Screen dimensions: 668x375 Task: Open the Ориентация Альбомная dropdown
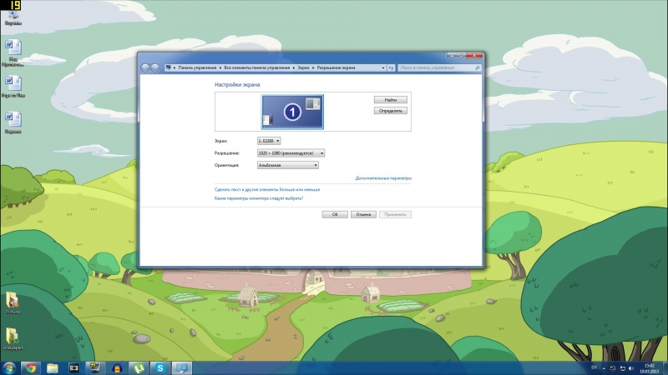(x=287, y=165)
